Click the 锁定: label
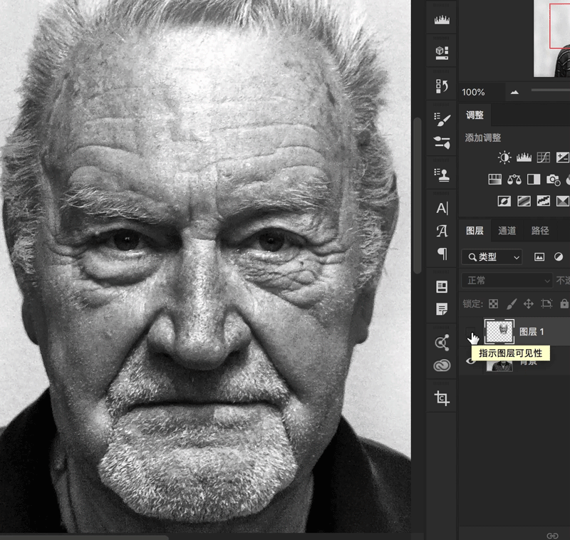This screenshot has width=570, height=540. coord(472,303)
